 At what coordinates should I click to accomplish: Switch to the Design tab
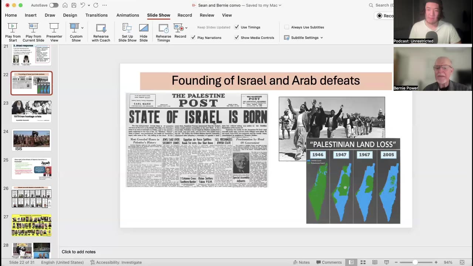70,15
